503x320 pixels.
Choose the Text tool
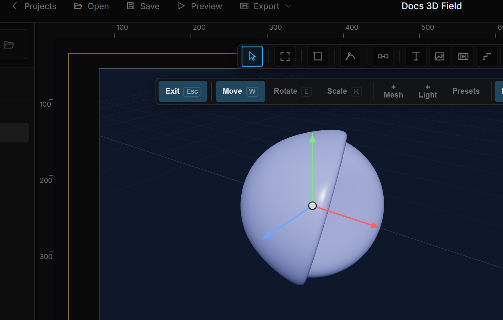click(x=416, y=56)
